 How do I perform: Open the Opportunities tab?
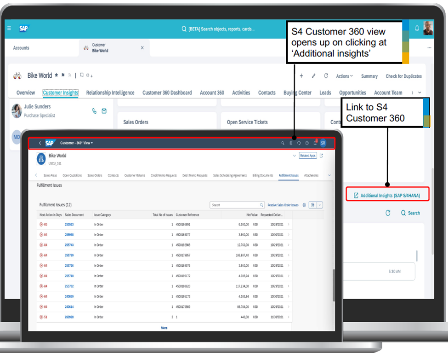pyautogui.click(x=352, y=93)
